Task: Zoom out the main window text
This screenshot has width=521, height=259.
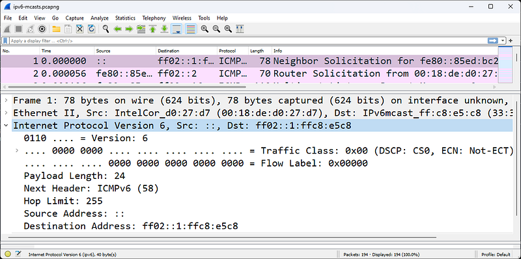Action: [216, 29]
